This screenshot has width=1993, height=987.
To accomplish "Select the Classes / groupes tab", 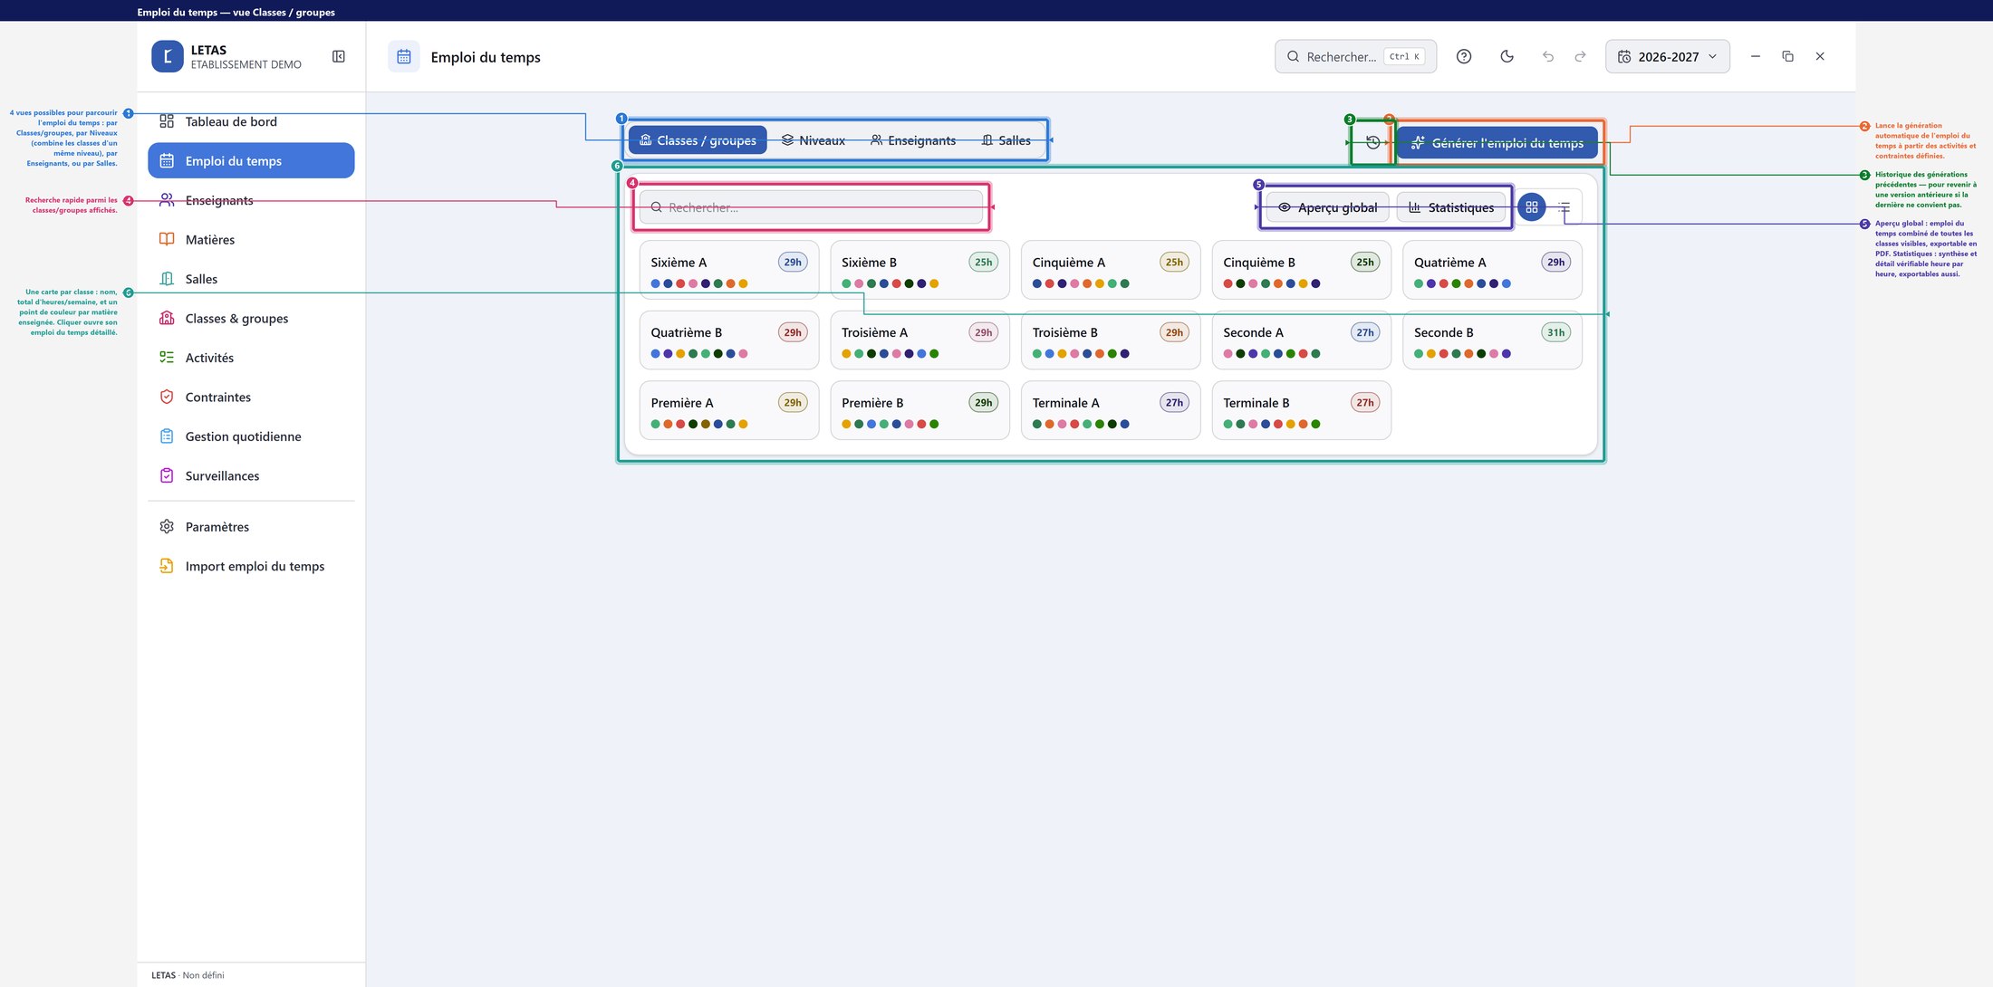I will tap(698, 140).
